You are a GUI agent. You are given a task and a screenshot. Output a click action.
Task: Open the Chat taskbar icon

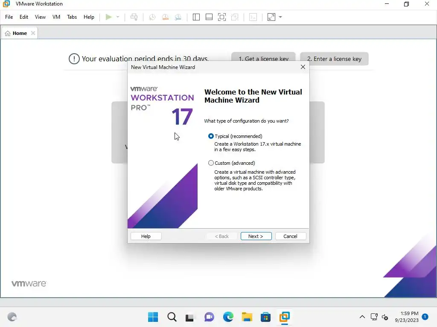[x=209, y=317]
